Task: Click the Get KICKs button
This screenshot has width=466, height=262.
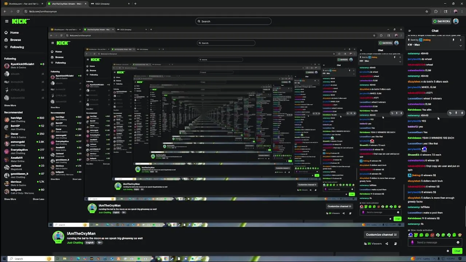Action: click(x=442, y=21)
